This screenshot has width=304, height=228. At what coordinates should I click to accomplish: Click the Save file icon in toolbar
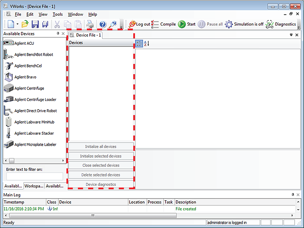pyautogui.click(x=35, y=24)
